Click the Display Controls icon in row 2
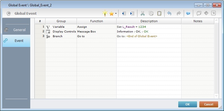Viewport: 224px width, 111px height. (48, 32)
